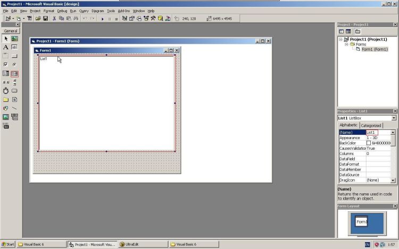Open the Add Form dropdown arrow
This screenshot has width=399, height=249.
click(x=23, y=19)
